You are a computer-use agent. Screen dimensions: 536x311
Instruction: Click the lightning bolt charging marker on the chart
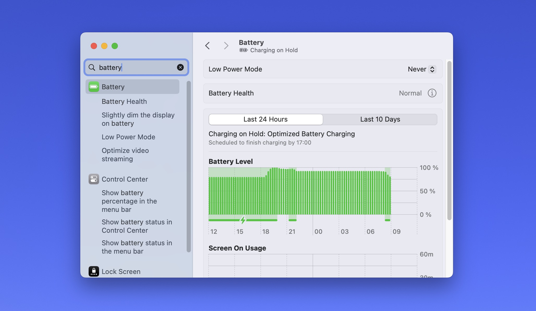[x=243, y=220]
